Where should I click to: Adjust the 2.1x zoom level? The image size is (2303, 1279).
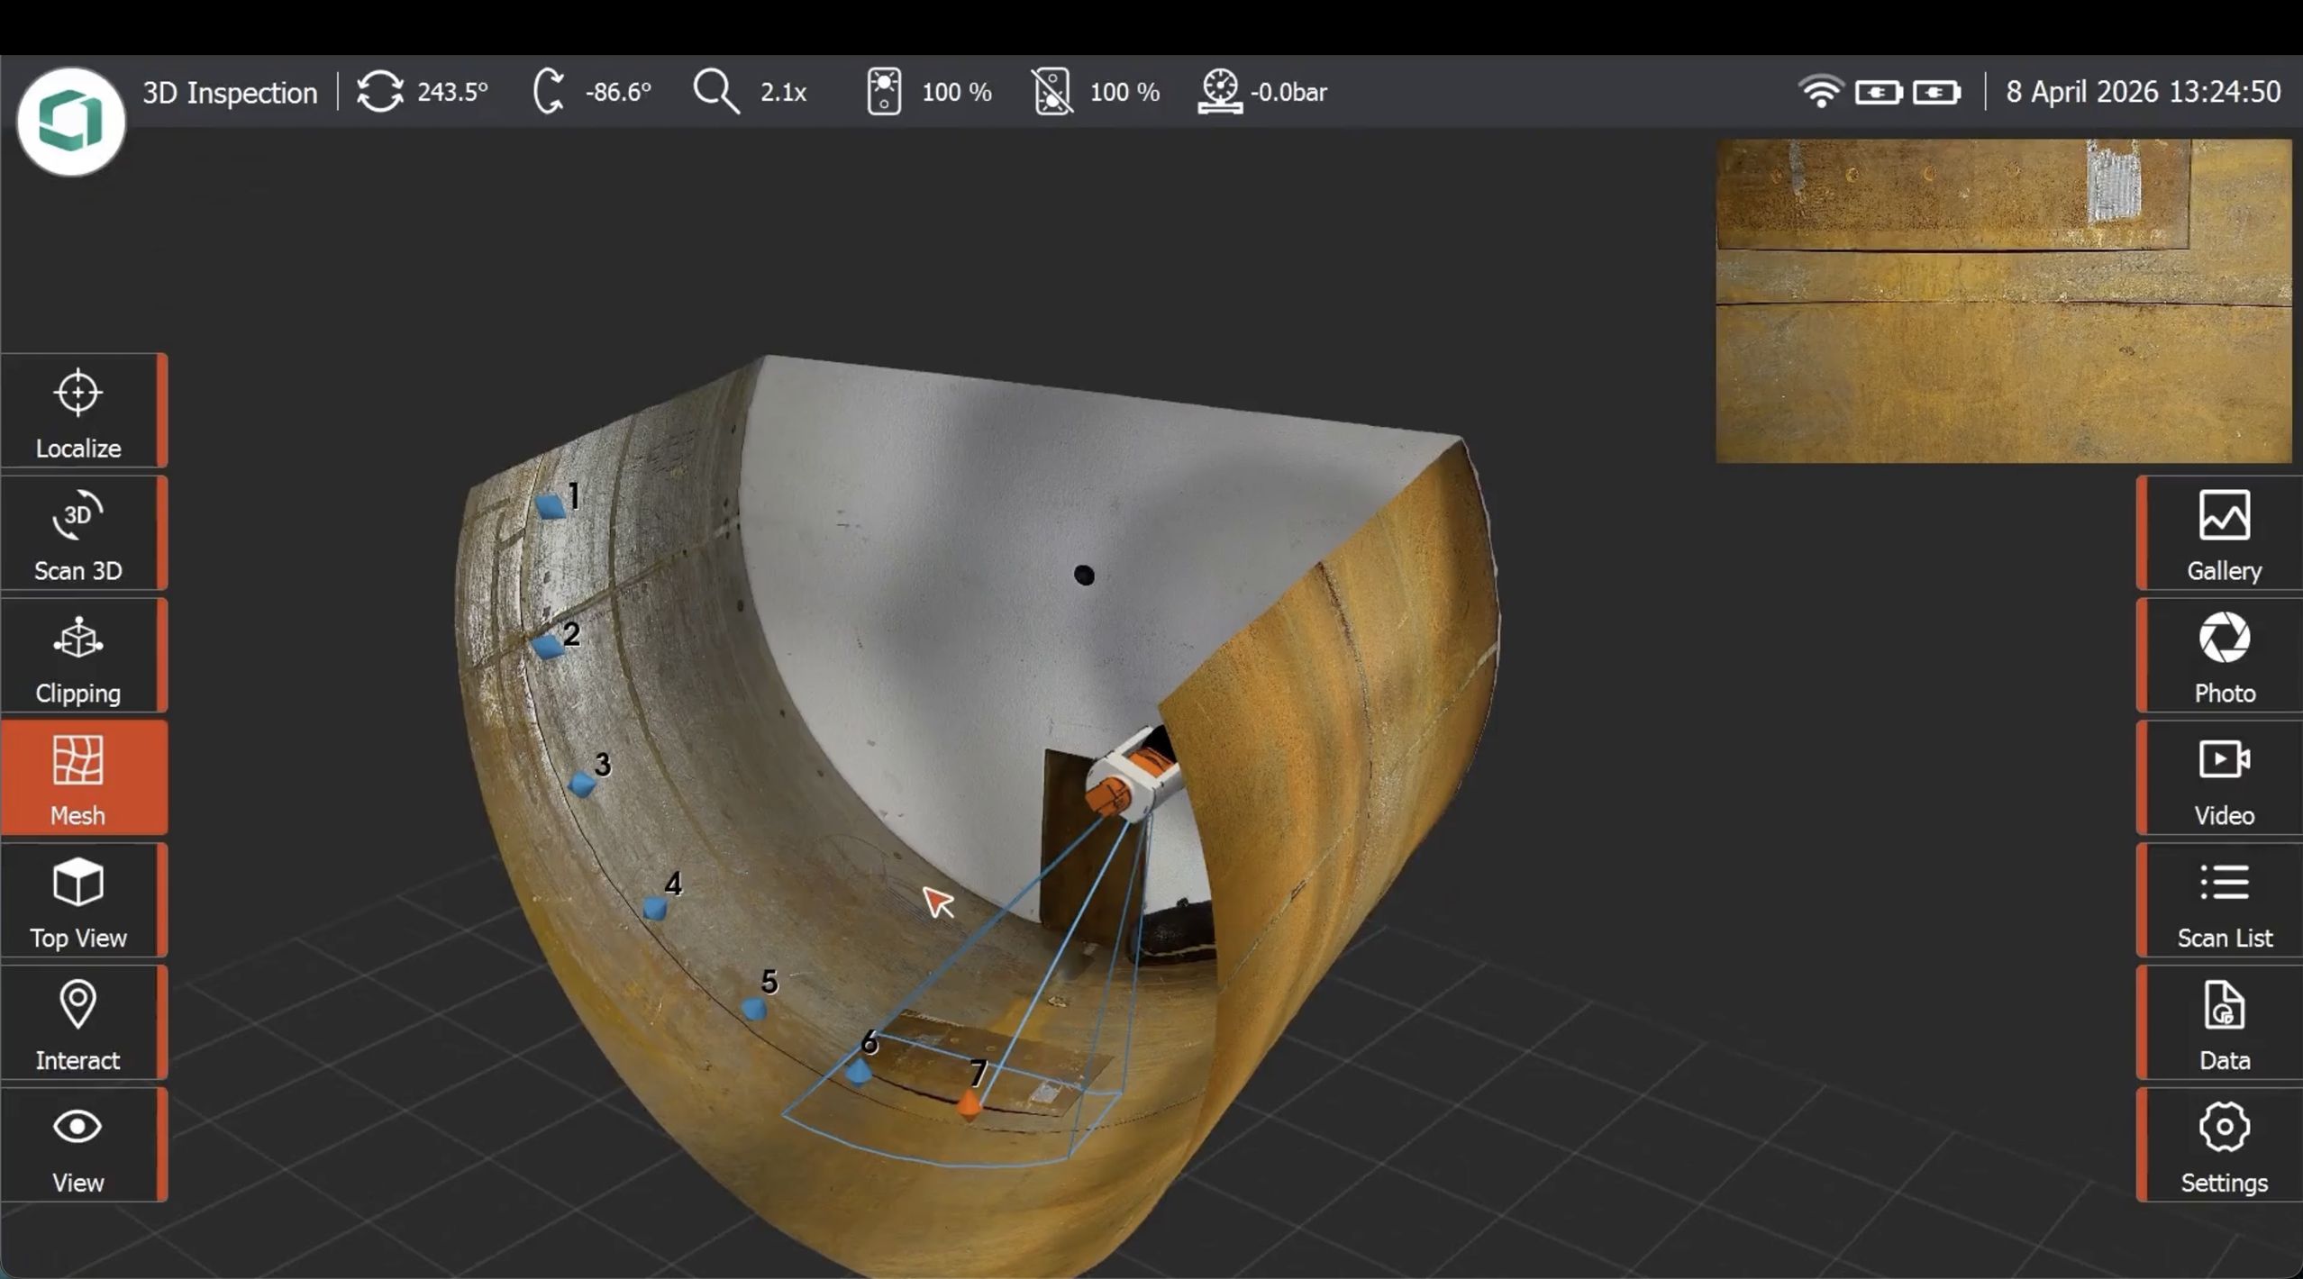[x=750, y=90]
